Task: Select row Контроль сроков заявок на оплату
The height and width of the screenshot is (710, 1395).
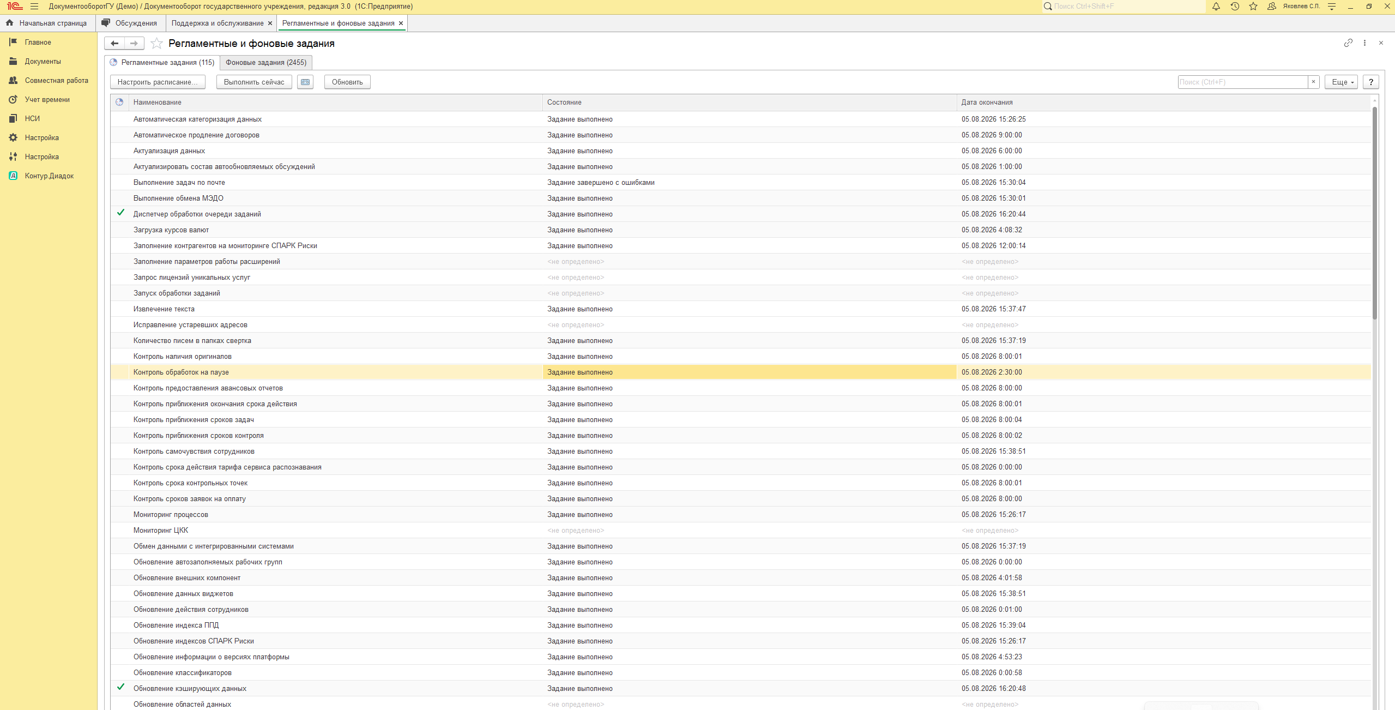Action: [x=741, y=498]
